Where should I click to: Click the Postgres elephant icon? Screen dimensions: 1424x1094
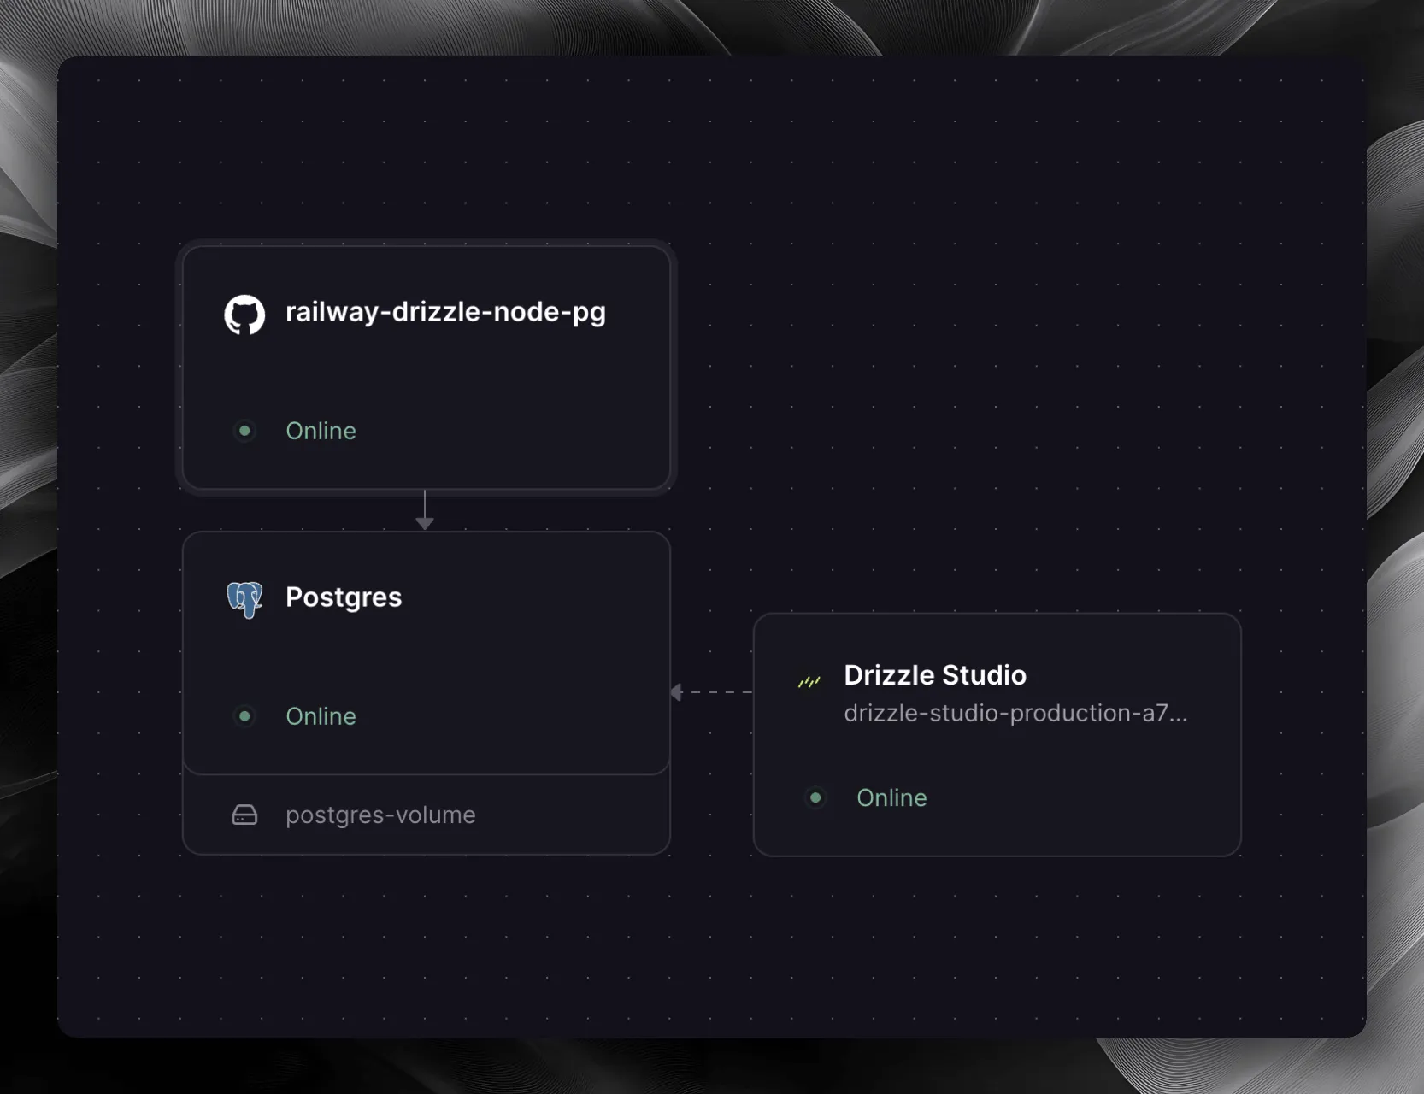click(244, 599)
